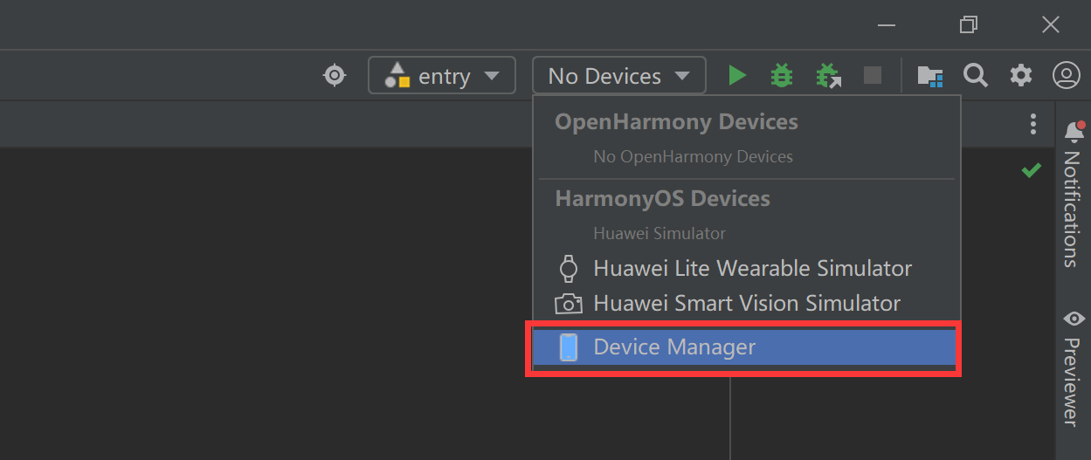Open the Notifications side panel
Viewport: 1091px width, 460px height.
tap(1072, 195)
